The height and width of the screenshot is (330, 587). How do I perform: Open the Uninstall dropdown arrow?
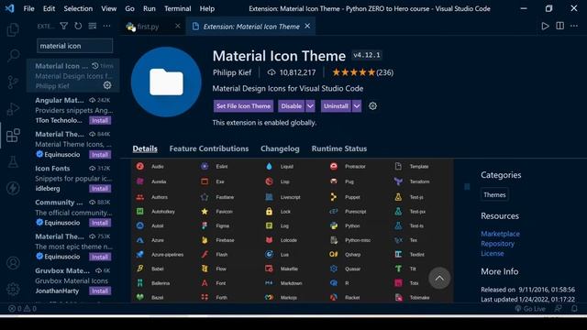click(x=357, y=106)
